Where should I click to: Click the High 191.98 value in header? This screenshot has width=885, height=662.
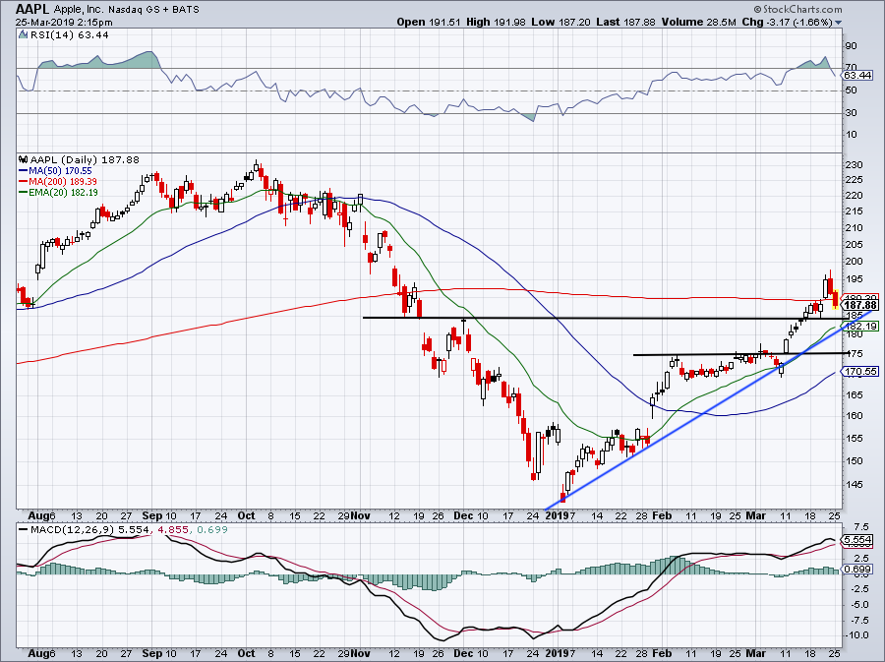point(495,22)
